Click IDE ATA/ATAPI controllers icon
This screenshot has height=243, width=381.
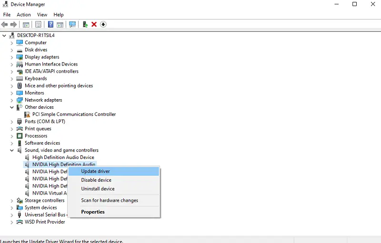pyautogui.click(x=20, y=72)
